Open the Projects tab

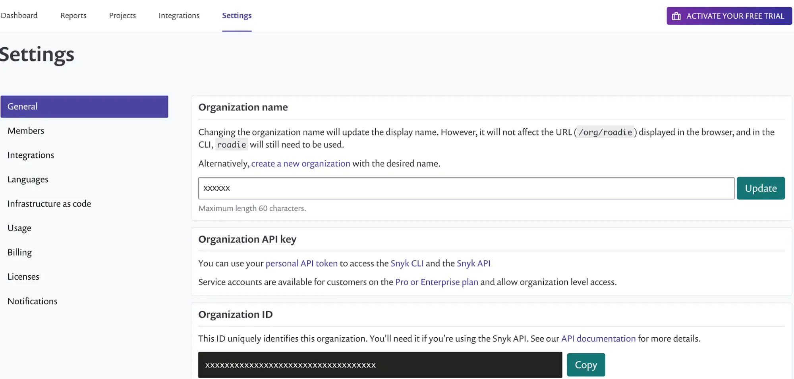122,15
